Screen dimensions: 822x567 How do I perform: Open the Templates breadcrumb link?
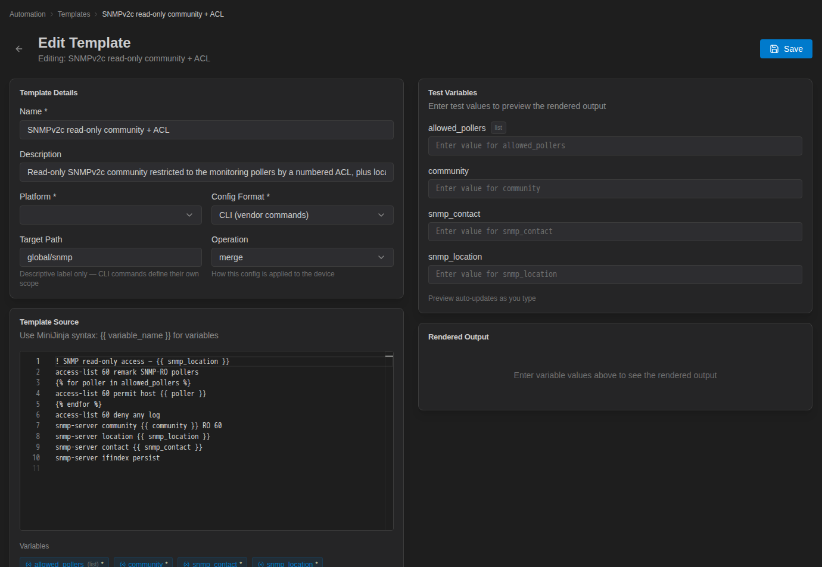point(74,14)
